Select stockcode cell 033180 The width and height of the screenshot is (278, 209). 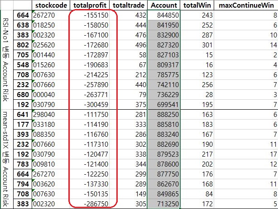[x=51, y=124]
